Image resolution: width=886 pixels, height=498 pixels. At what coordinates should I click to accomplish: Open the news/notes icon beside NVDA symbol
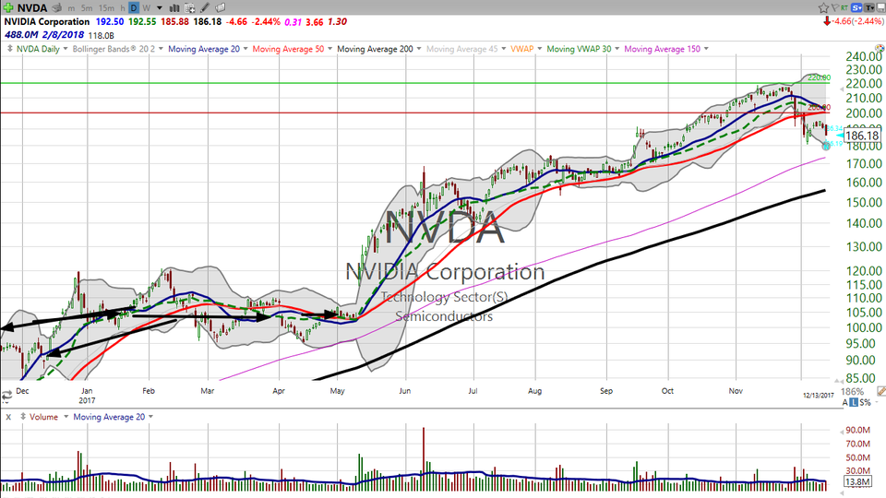pos(57,8)
